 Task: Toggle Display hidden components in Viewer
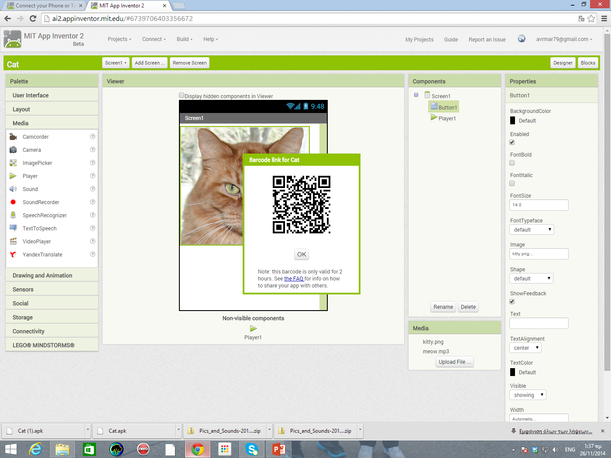pos(182,96)
